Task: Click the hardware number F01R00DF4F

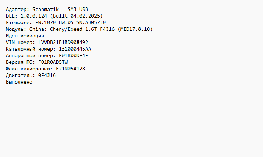Action: (x=73, y=55)
